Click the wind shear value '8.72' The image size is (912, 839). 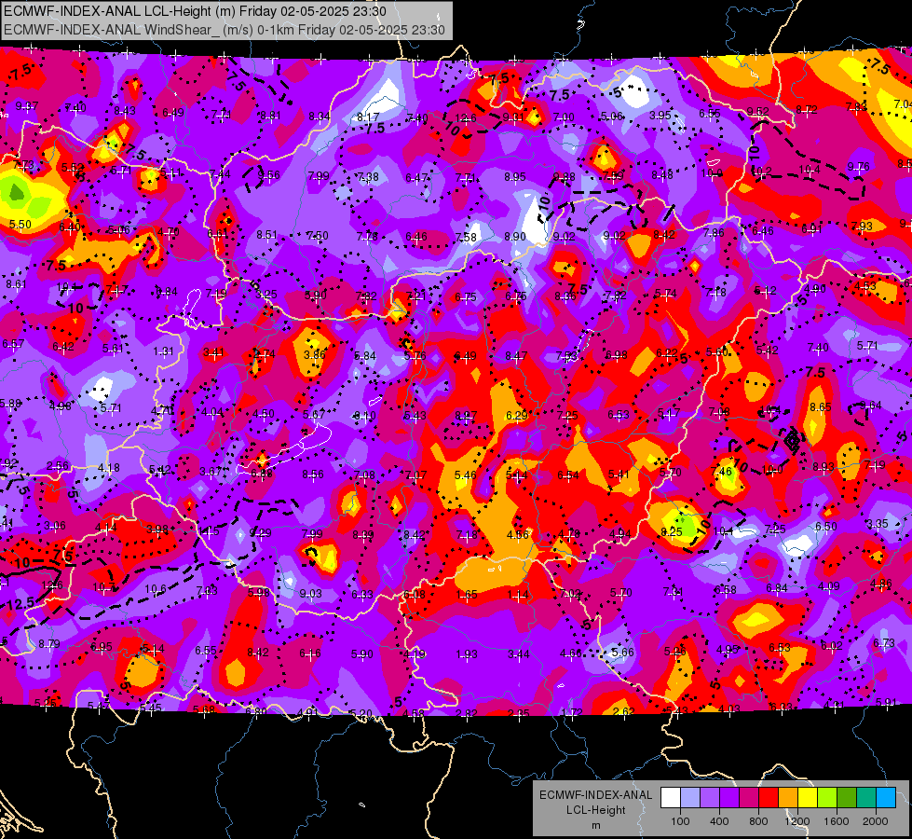click(x=807, y=109)
